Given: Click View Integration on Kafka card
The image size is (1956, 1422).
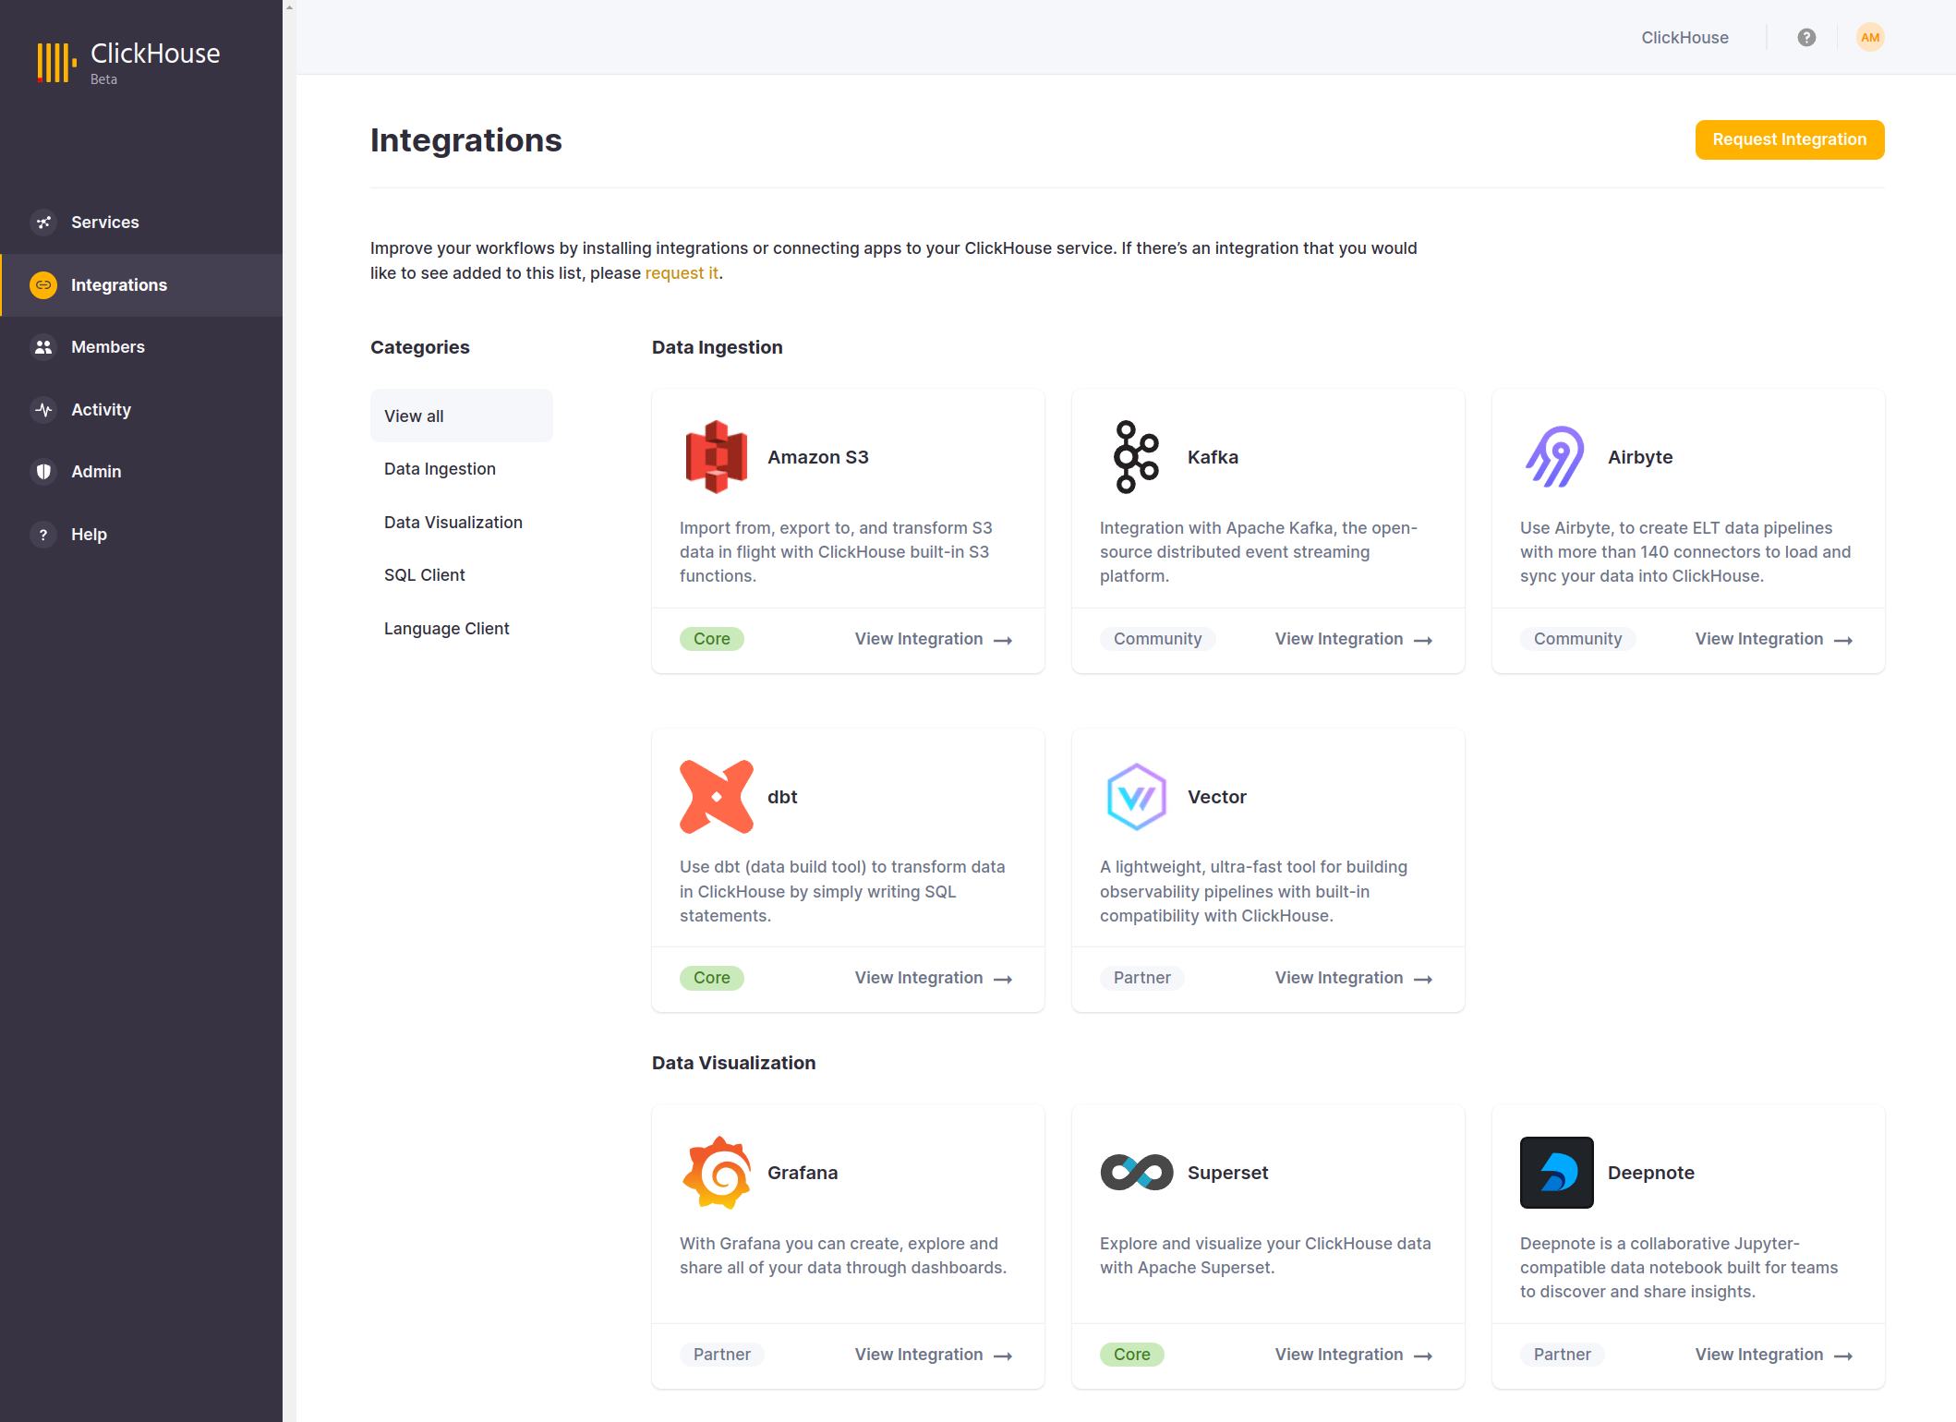Looking at the screenshot, I should (1353, 639).
